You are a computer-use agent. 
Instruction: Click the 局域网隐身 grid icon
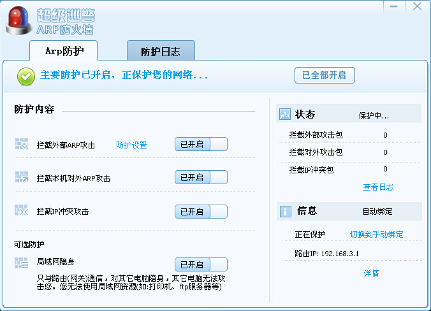tap(22, 263)
